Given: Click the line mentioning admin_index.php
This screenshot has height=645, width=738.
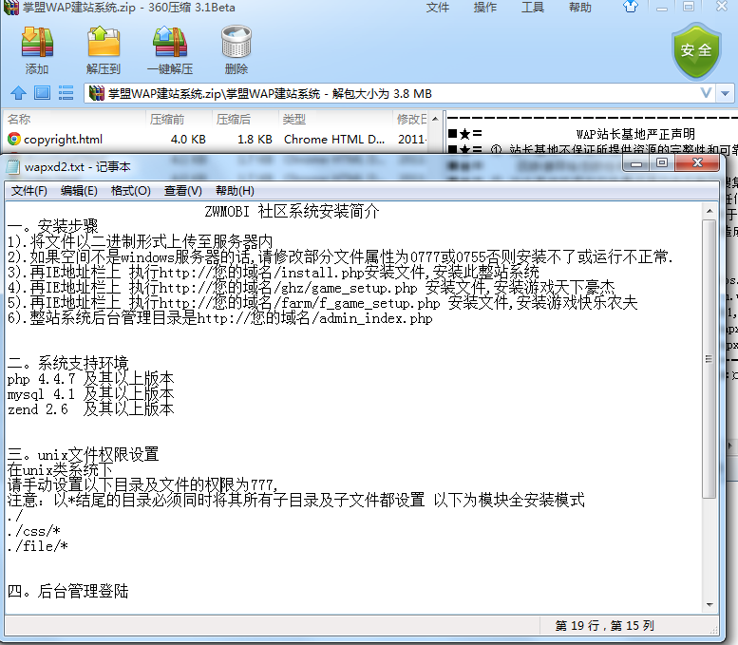Looking at the screenshot, I should point(219,318).
